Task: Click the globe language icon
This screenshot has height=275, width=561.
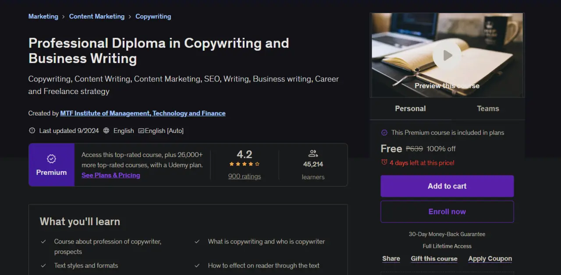Action: coord(107,131)
